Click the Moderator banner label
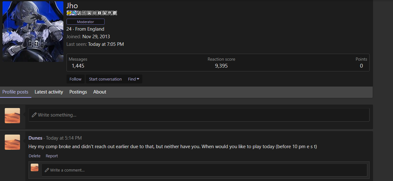The image size is (393, 181). 86,22
